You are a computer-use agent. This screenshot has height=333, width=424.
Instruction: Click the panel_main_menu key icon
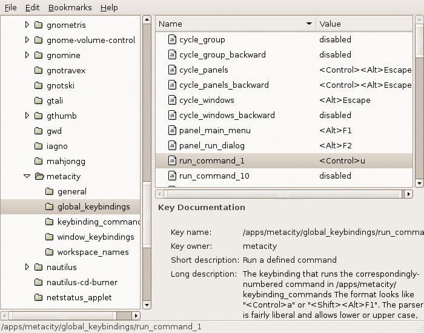pyautogui.click(x=172, y=130)
